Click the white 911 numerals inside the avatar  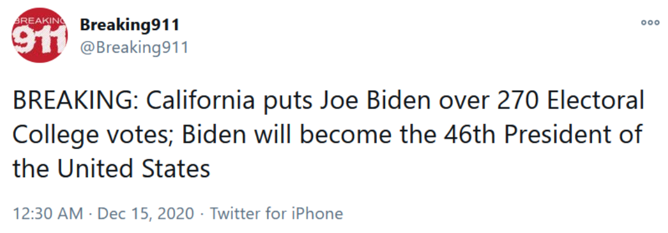(x=40, y=38)
